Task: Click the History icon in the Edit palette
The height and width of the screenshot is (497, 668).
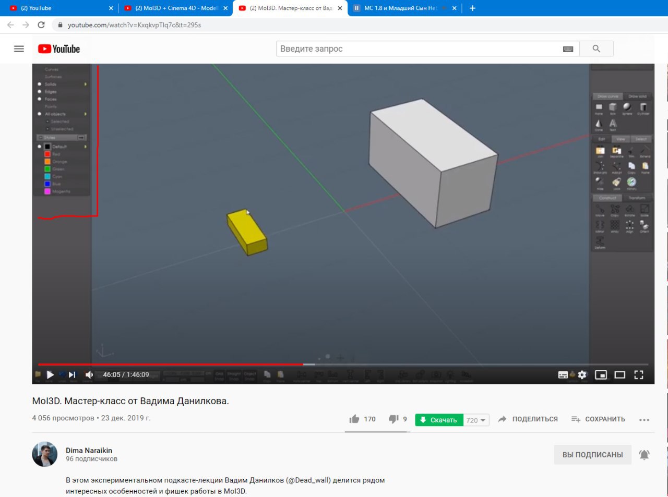Action: 631,183
